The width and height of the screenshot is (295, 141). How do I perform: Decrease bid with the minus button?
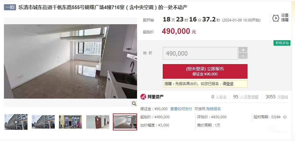243,56
